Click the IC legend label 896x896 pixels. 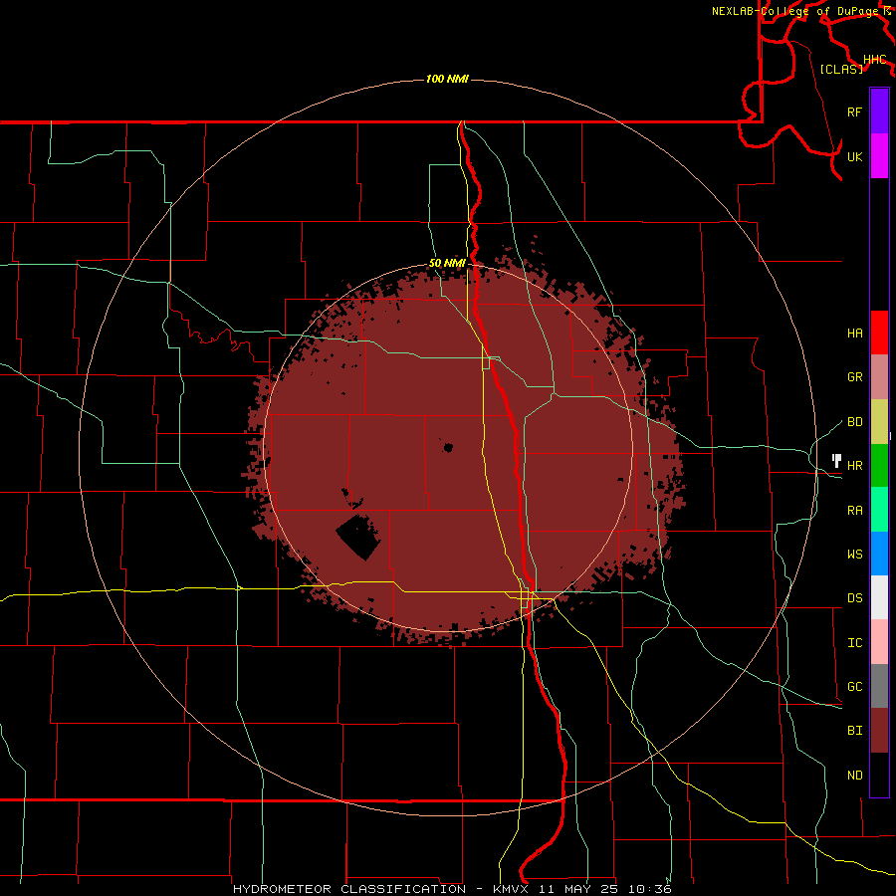(854, 642)
